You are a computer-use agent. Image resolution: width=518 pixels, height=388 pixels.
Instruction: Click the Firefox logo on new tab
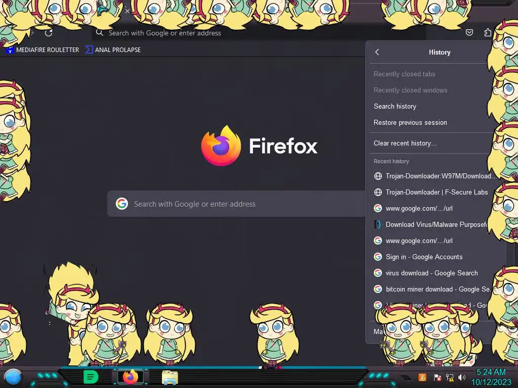[x=221, y=145]
